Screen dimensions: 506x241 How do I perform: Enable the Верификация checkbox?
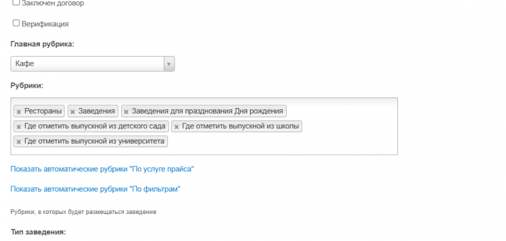click(16, 23)
